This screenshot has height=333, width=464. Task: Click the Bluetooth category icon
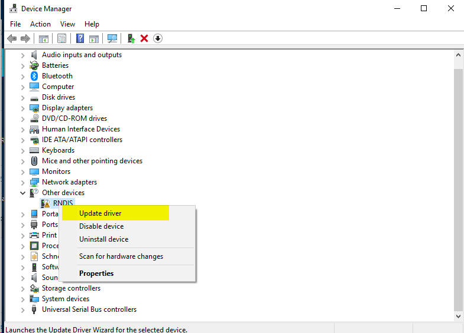(34, 76)
